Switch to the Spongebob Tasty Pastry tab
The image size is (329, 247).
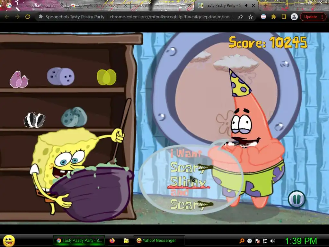(98, 6)
